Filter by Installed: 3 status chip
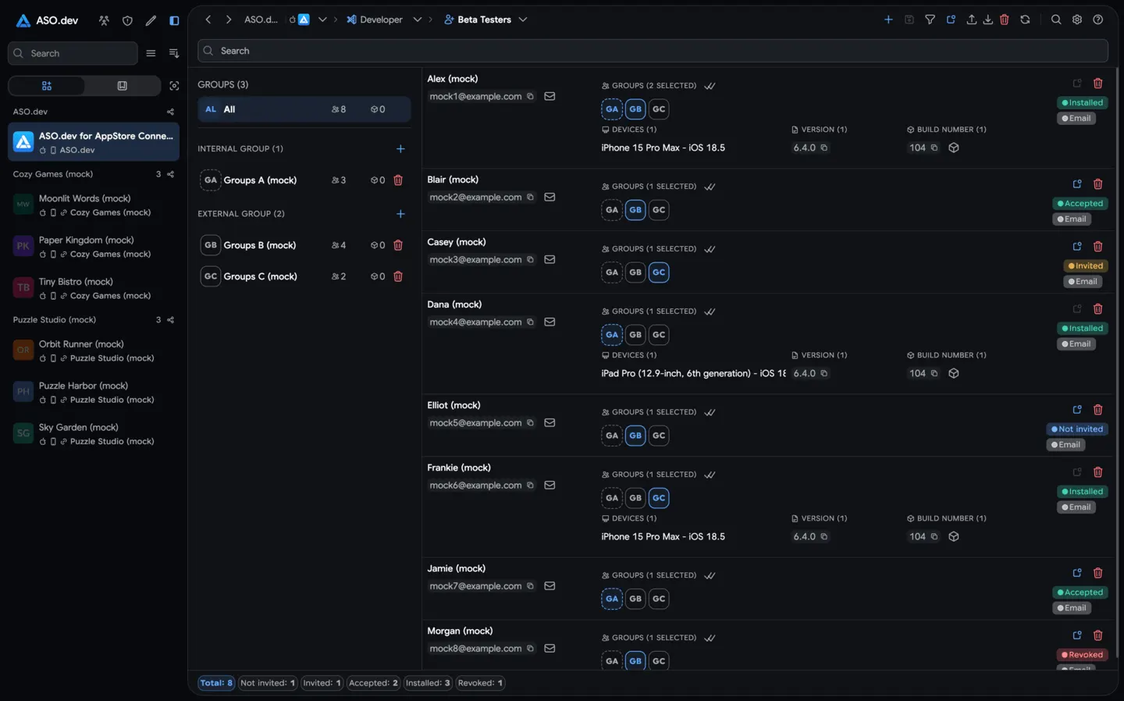1124x701 pixels. [x=428, y=683]
